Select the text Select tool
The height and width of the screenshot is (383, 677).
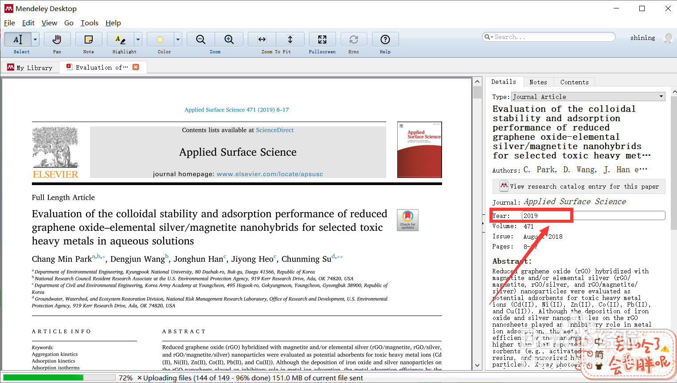coord(18,39)
